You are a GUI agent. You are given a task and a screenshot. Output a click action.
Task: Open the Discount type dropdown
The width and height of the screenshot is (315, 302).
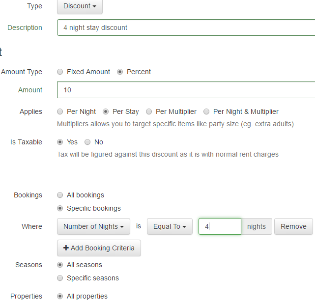tap(80, 6)
